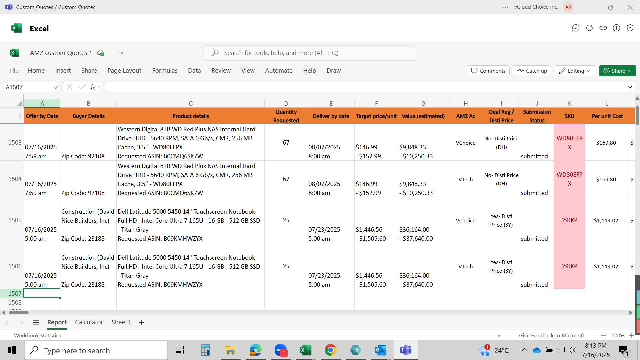Click the green Excel file icon beside title
Viewport: 640px width, 360px height.
click(x=14, y=53)
